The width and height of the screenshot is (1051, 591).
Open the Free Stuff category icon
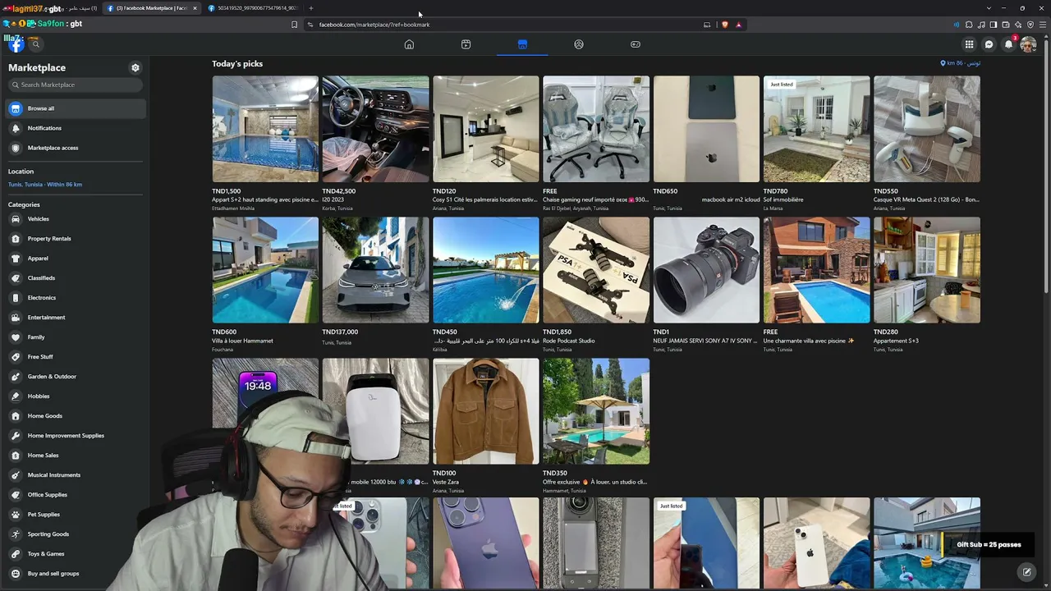(15, 357)
